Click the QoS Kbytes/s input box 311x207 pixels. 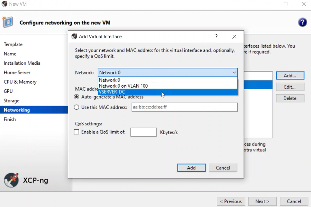(x=143, y=132)
